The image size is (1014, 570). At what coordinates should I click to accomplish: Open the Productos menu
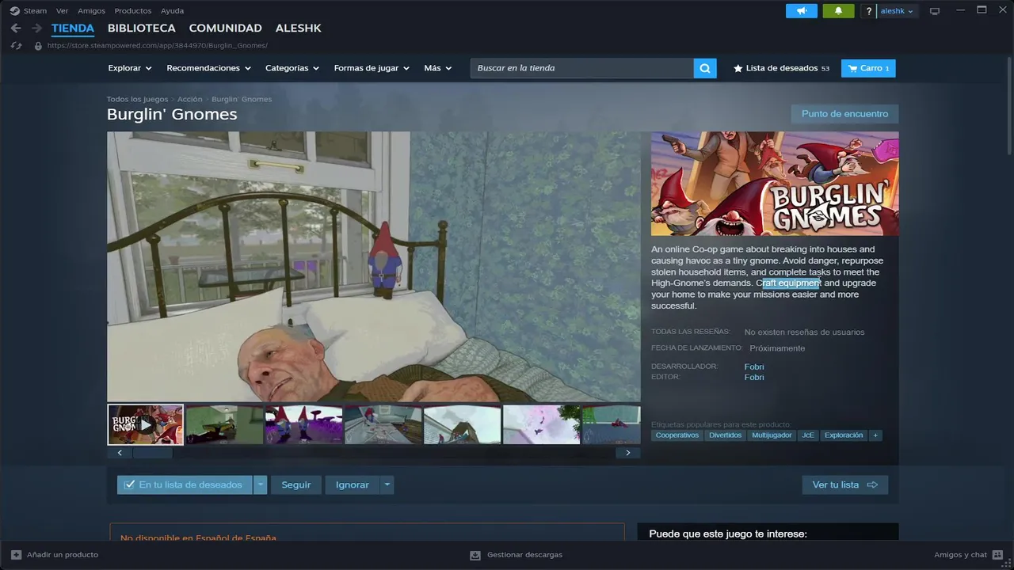[x=133, y=11]
